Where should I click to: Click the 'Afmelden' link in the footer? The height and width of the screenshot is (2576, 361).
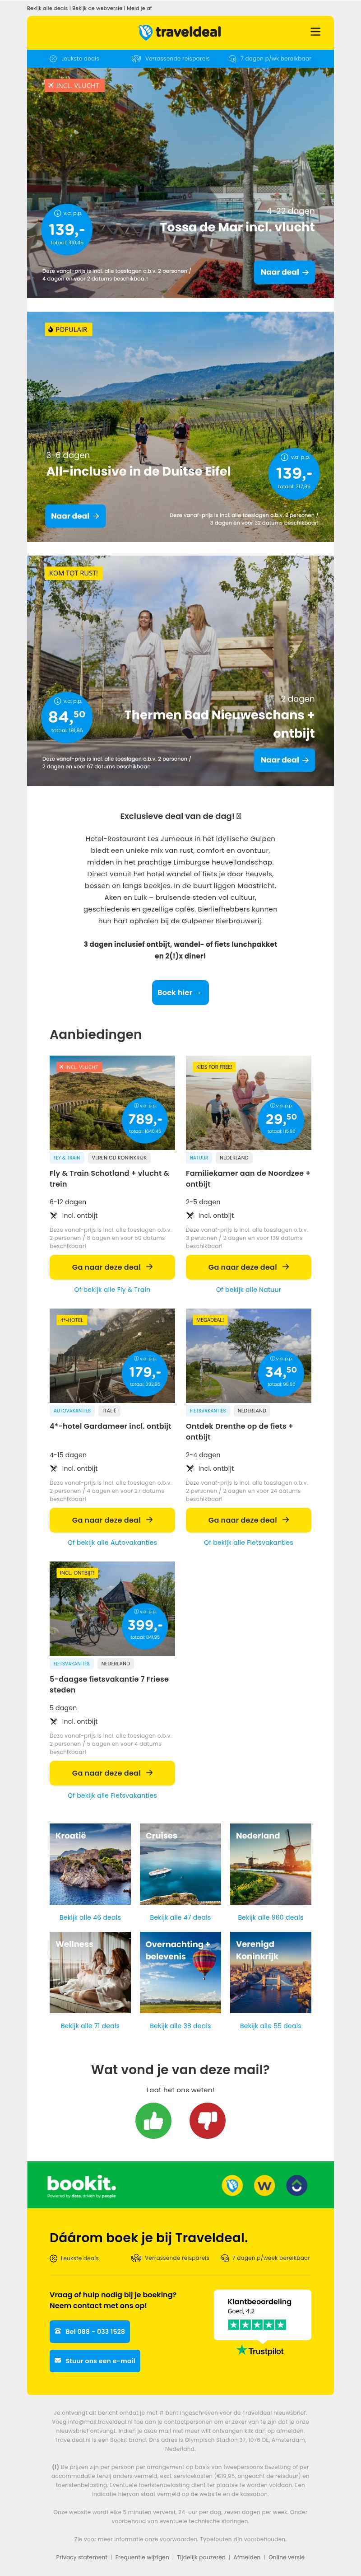point(247,2557)
